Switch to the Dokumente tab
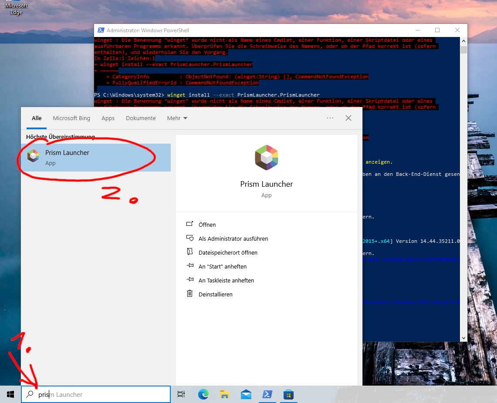Image resolution: width=497 pixels, height=403 pixels. point(141,118)
